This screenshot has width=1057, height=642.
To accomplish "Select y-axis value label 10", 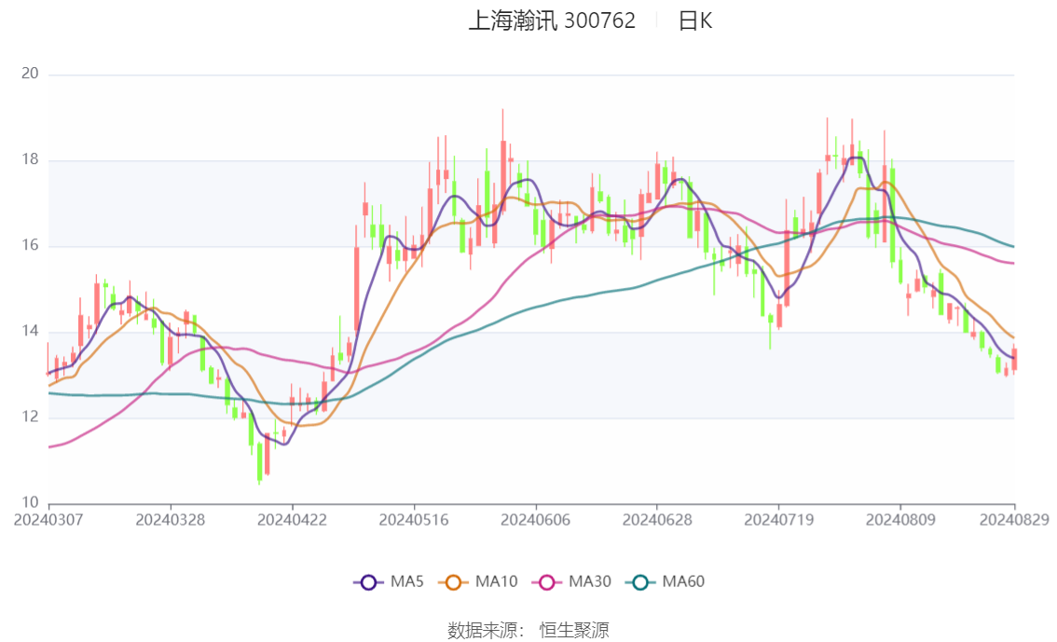I will 30,502.
